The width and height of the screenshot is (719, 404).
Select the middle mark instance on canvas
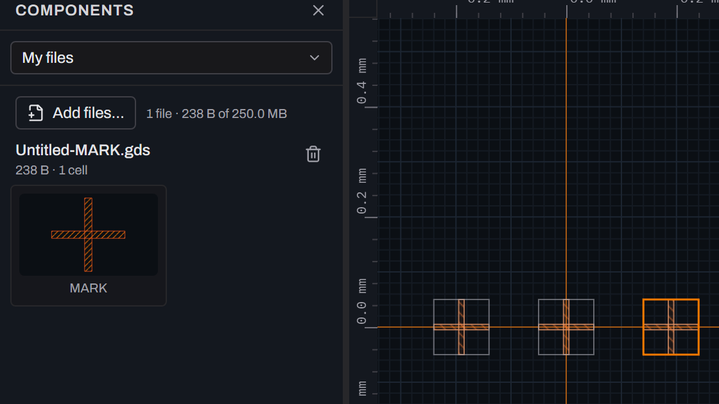click(x=566, y=327)
